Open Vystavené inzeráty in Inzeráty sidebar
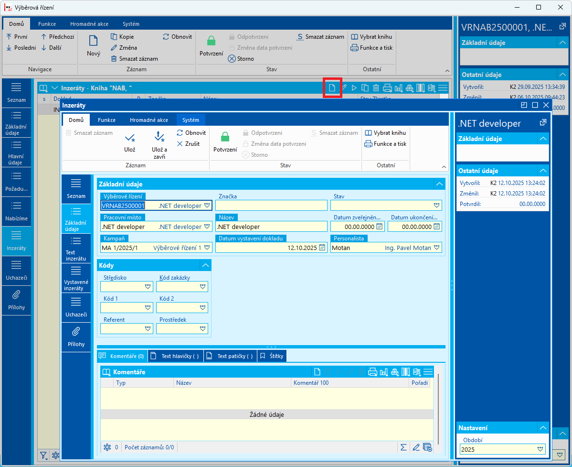Screen dimensions: 572x467 point(76,278)
